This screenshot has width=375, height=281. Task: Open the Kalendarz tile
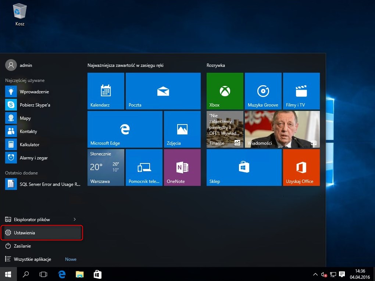point(106,91)
